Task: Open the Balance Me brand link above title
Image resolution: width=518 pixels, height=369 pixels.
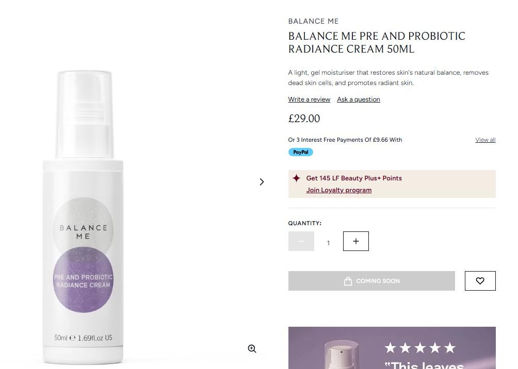Action: tap(313, 21)
